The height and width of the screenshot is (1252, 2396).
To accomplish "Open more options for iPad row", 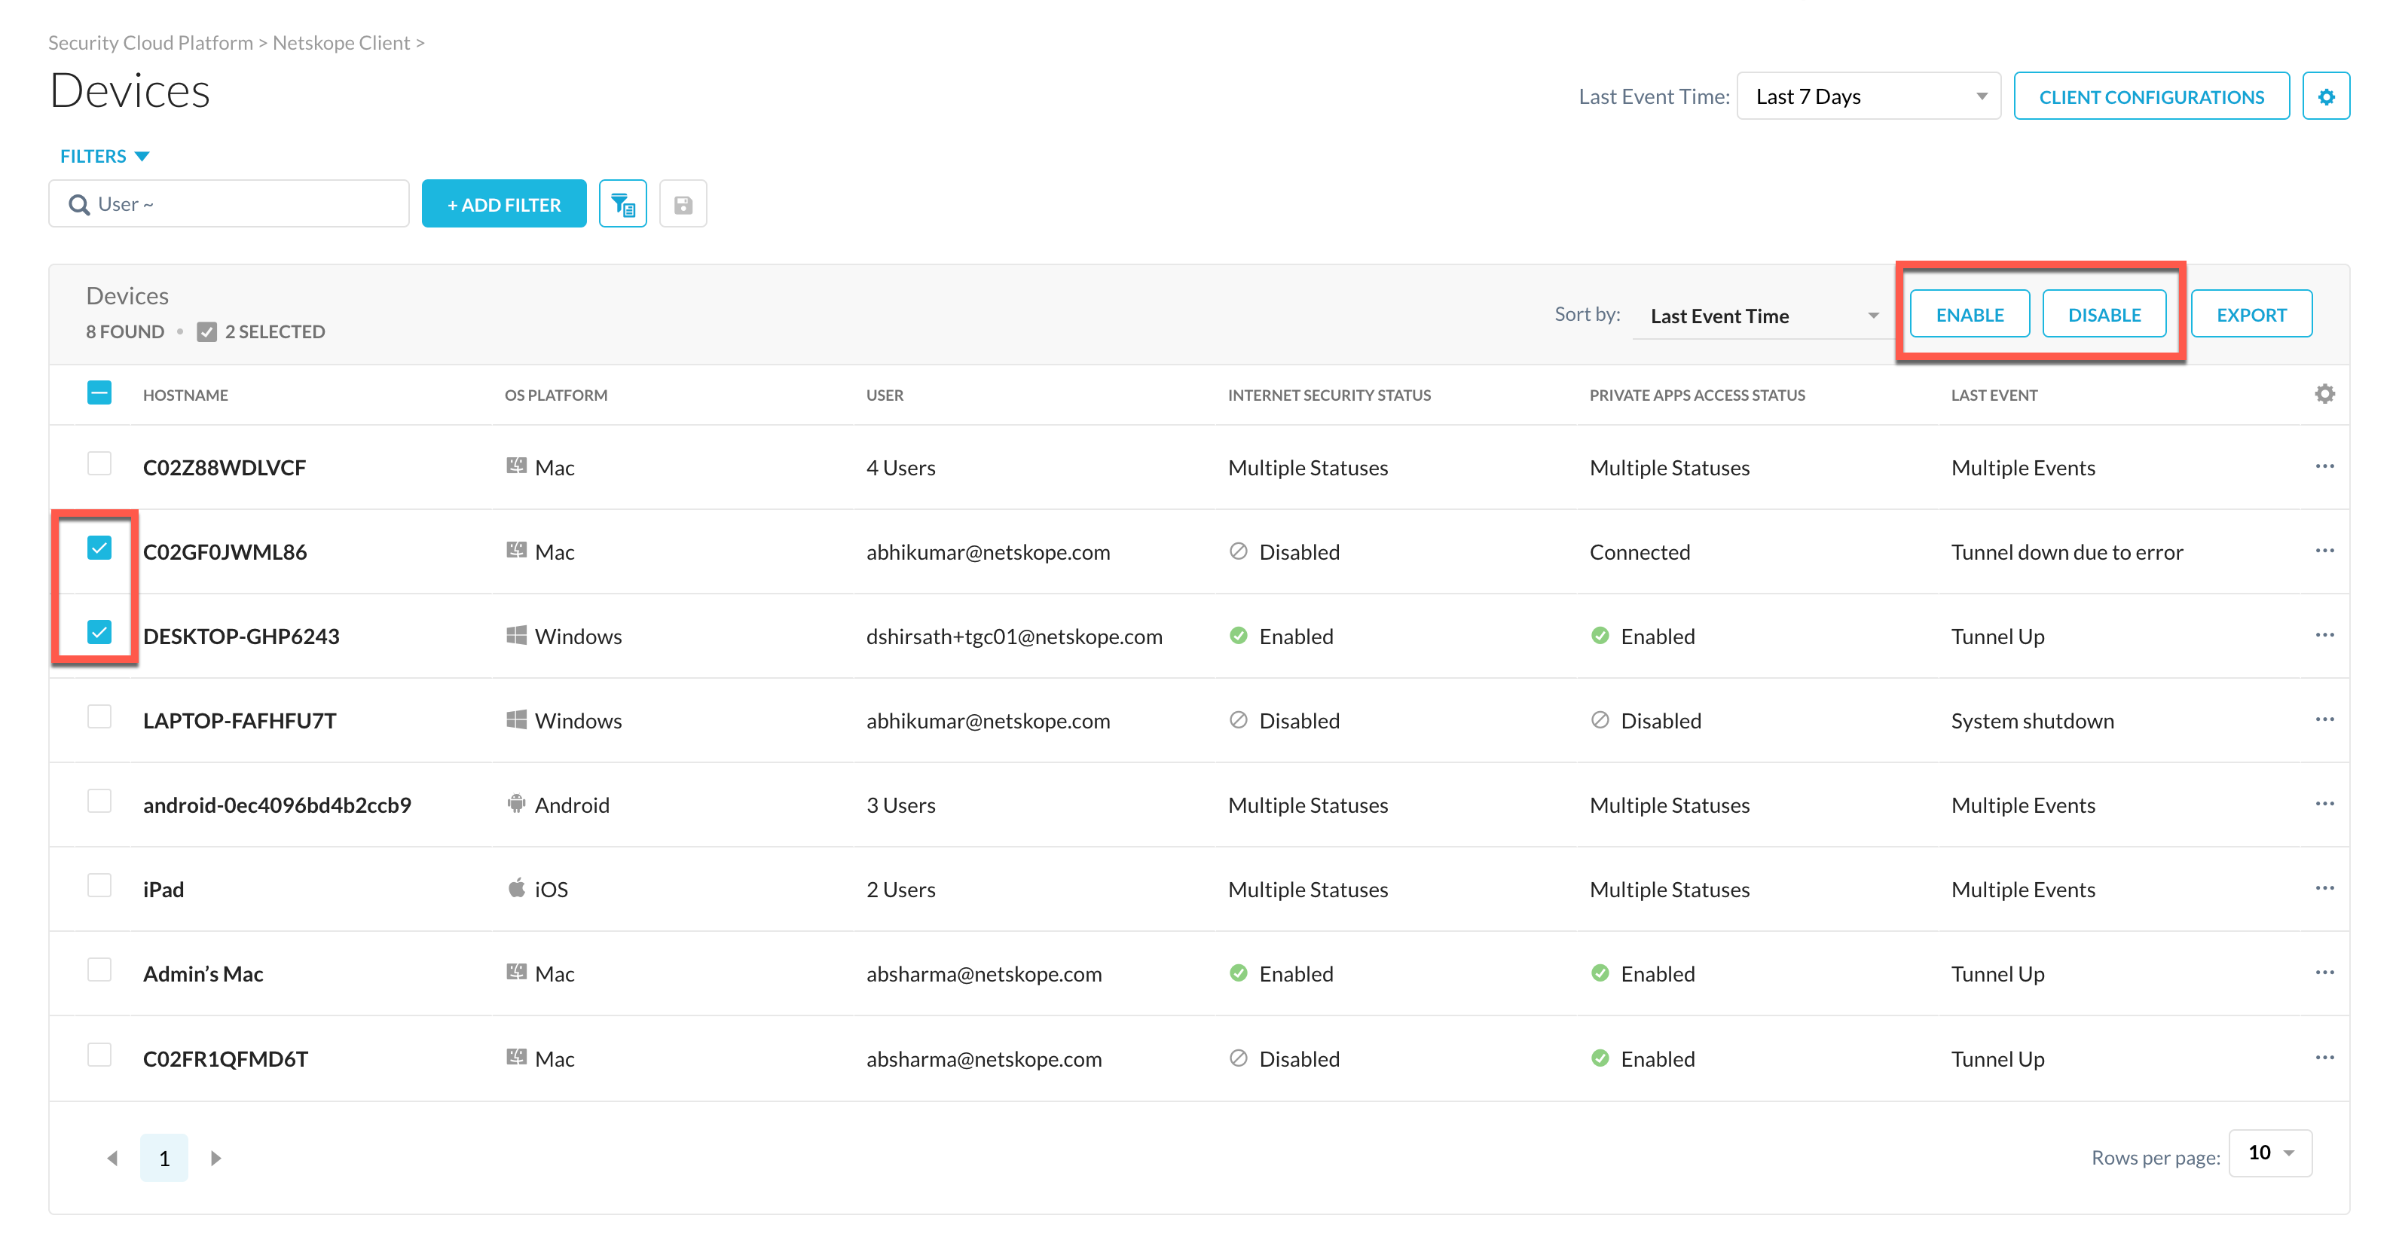I will pos(2324,888).
